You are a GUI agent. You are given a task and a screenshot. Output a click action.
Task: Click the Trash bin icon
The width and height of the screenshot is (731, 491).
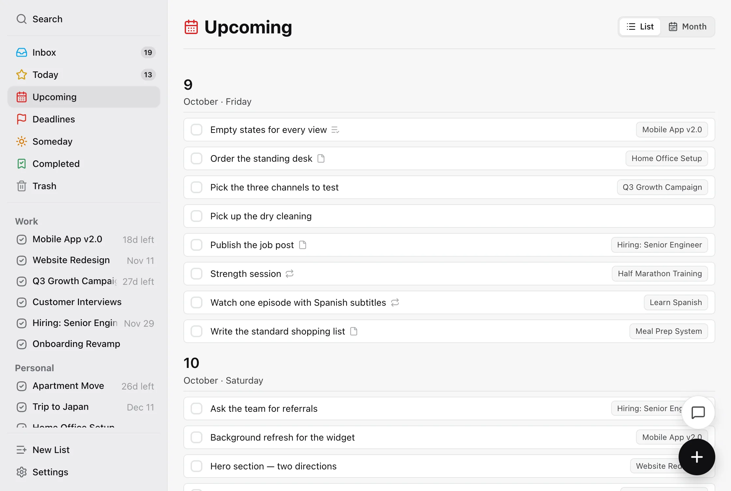22,186
